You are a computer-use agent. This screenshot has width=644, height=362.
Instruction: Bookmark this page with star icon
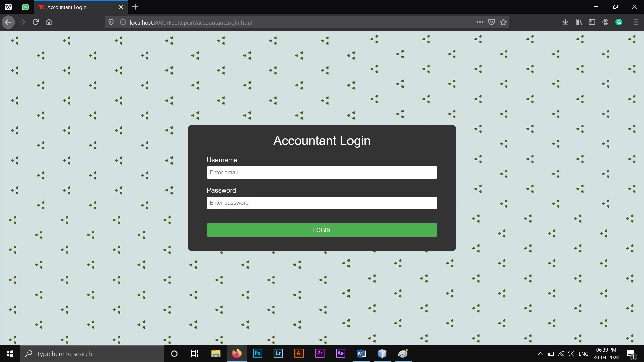pos(503,22)
